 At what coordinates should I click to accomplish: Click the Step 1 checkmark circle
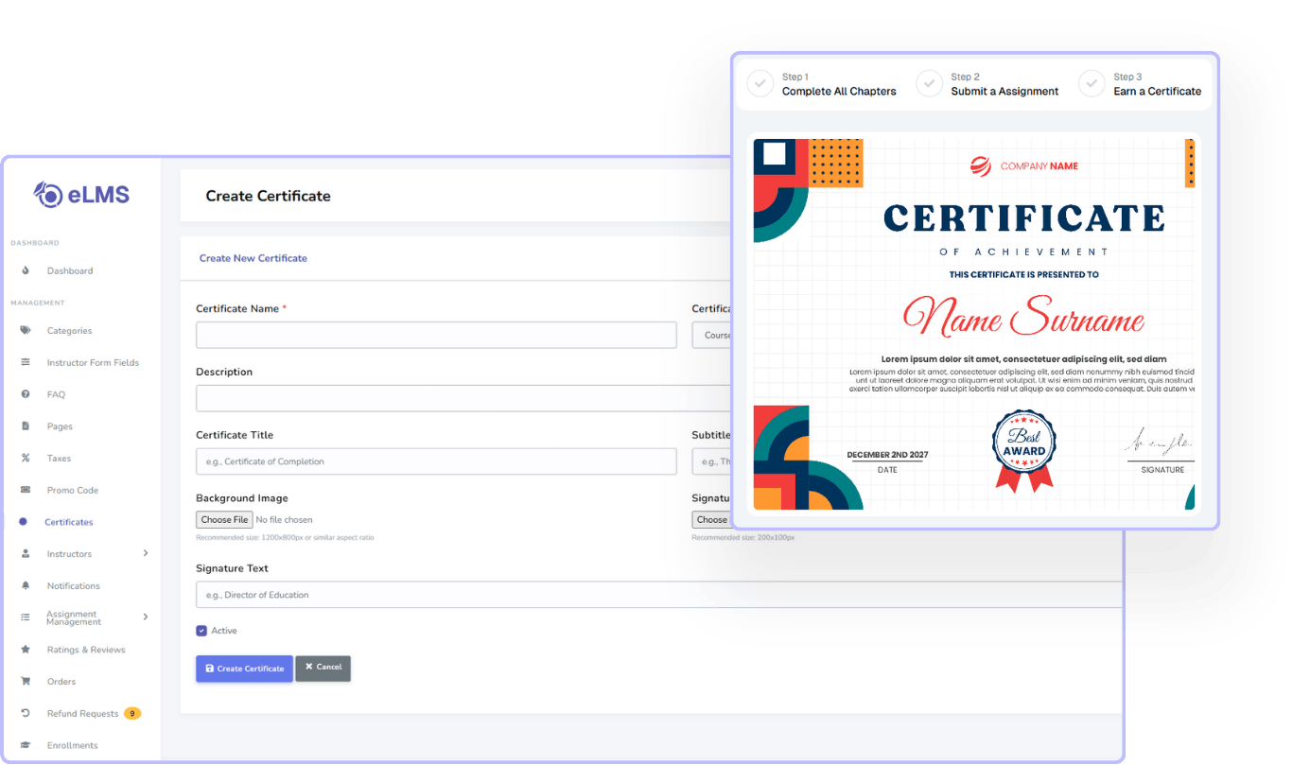click(760, 84)
